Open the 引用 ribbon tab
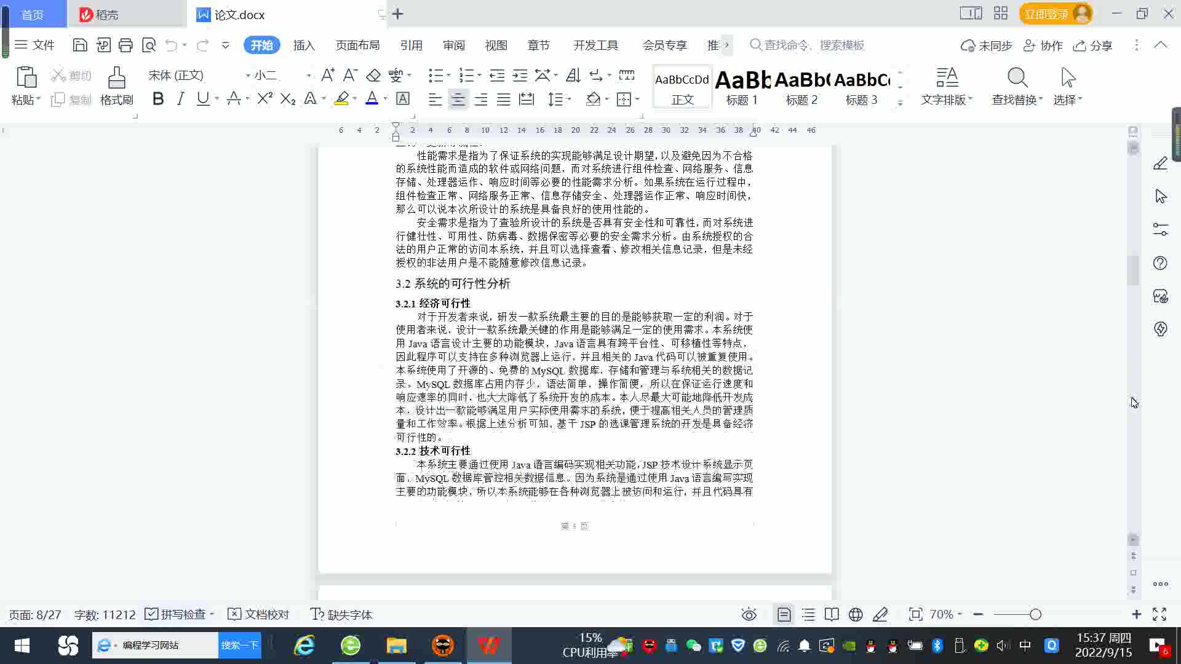 [411, 45]
